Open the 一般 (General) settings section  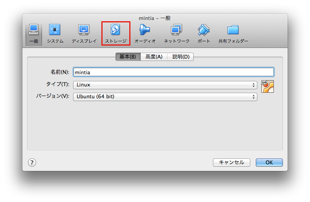[x=34, y=33]
